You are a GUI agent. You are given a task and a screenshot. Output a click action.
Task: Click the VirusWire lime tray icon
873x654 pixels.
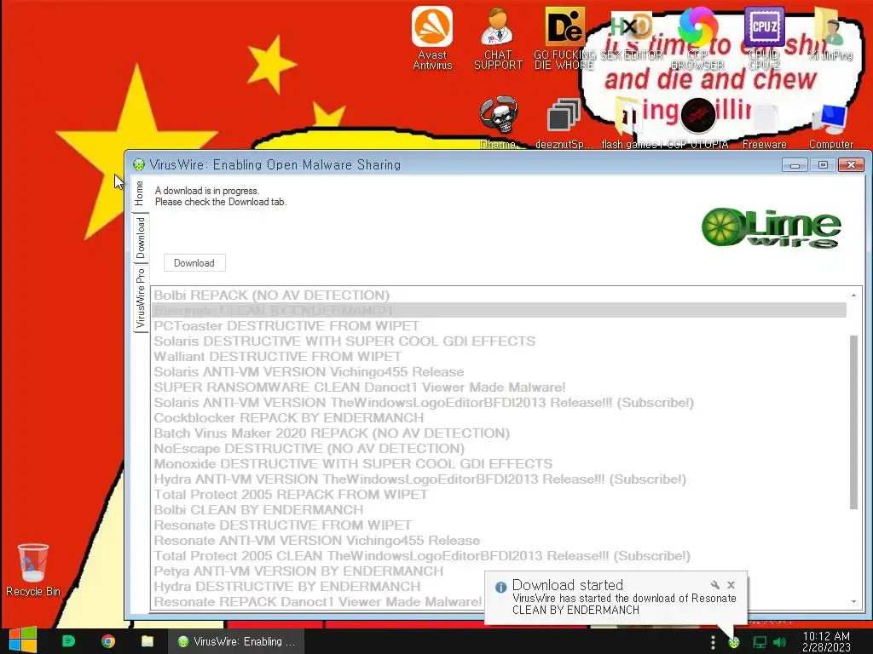pyautogui.click(x=734, y=643)
